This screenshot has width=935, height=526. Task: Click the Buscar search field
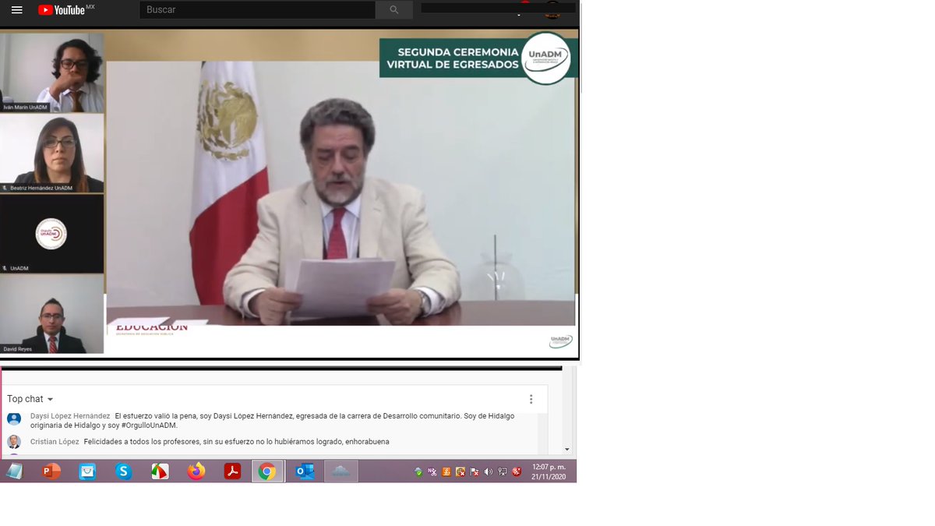257,9
